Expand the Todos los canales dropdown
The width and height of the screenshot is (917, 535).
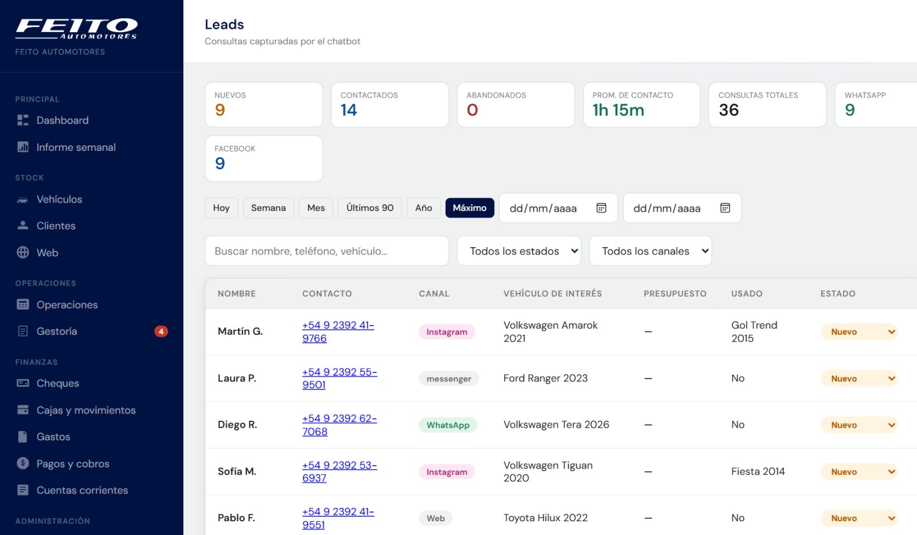[x=650, y=251]
